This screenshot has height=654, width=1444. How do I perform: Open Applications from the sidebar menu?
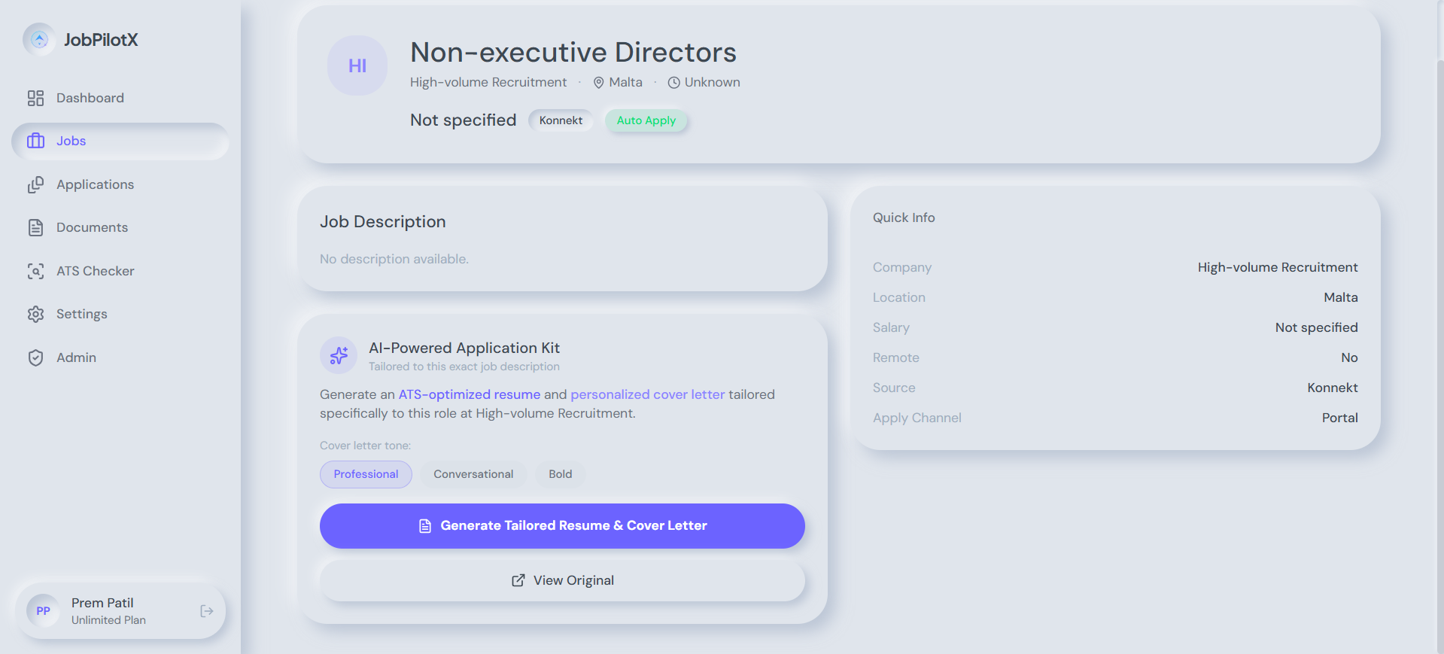pyautogui.click(x=95, y=184)
